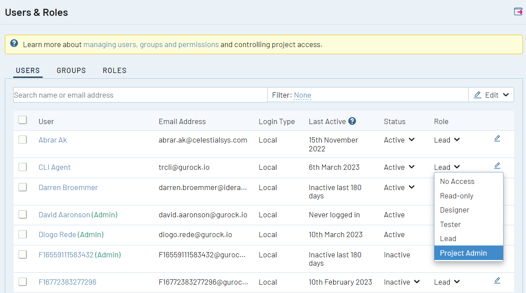
Task: Click '10th March 2023' cell
Action: (x=335, y=234)
